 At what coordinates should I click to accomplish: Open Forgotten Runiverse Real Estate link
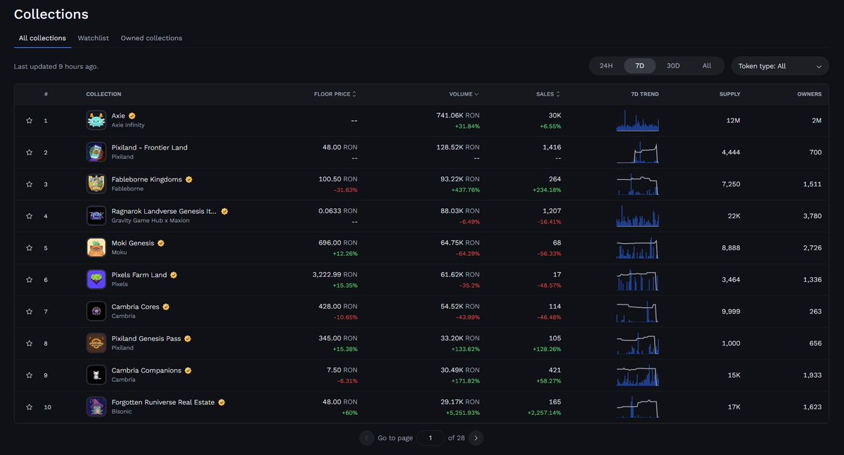163,402
